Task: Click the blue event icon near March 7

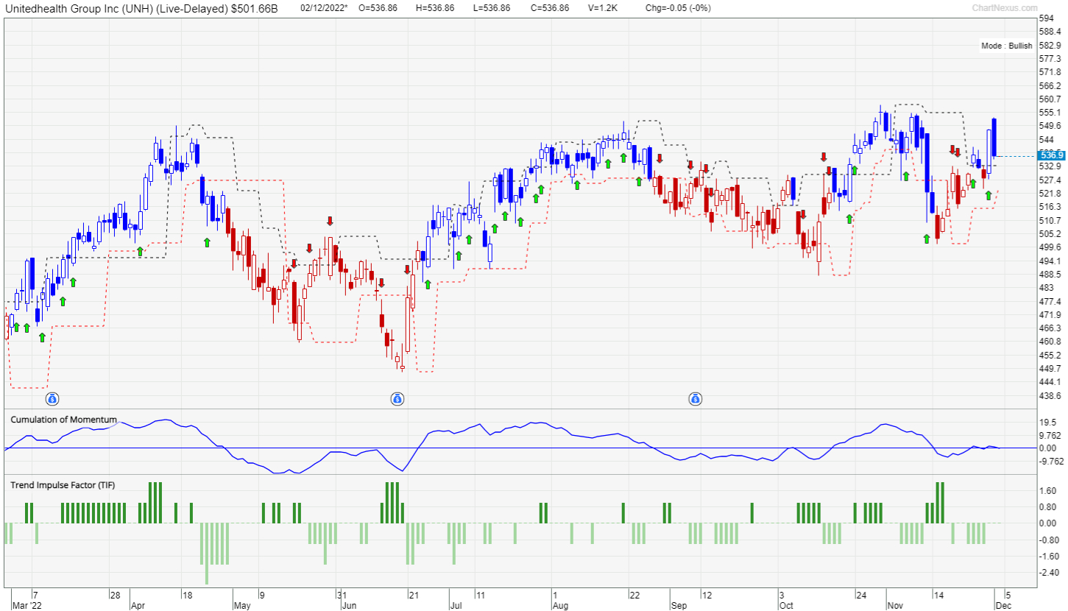Action: point(52,399)
